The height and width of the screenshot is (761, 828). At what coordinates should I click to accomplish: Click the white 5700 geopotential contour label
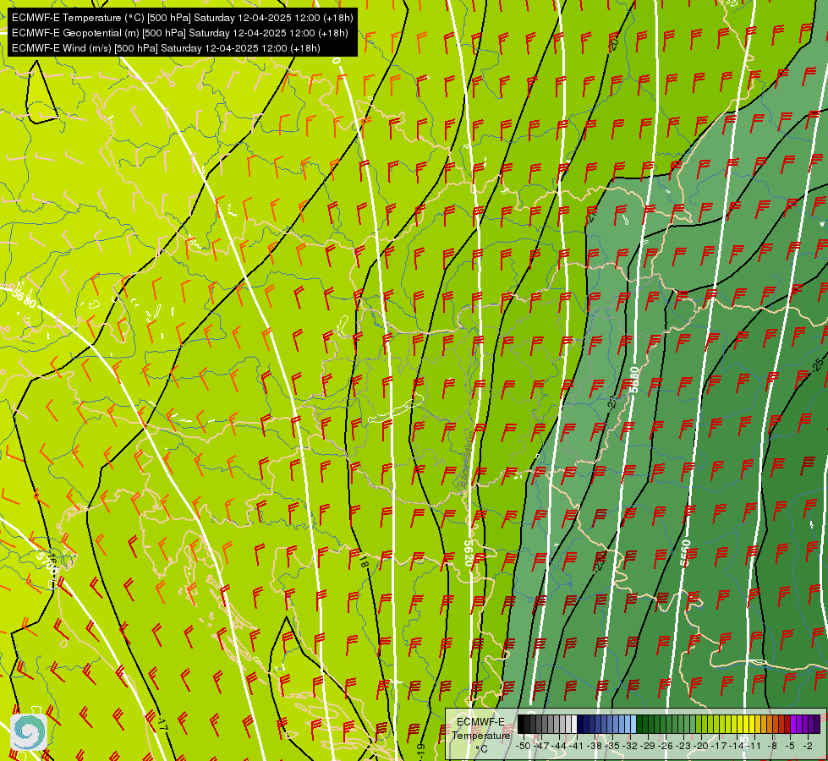pyautogui.click(x=47, y=564)
